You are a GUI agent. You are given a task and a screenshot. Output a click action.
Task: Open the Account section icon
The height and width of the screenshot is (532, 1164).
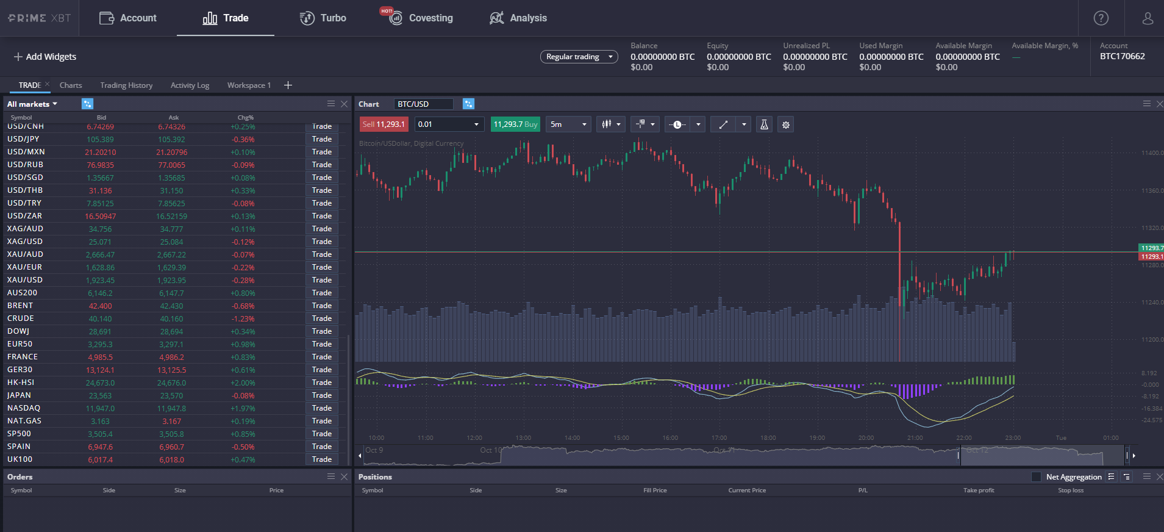point(107,18)
